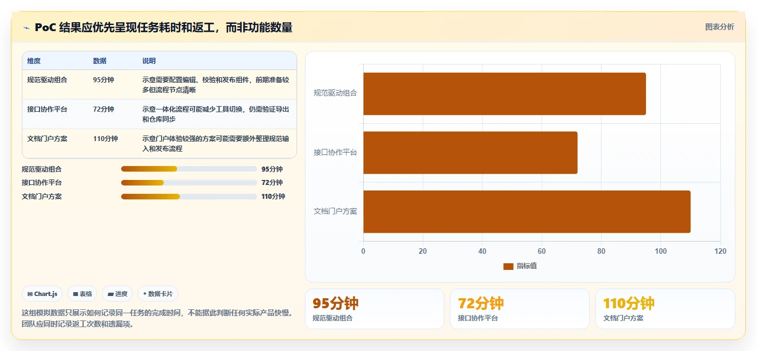757x351 pixels.
Task: Click the 文档门户方案 progress bar
Action: [189, 196]
